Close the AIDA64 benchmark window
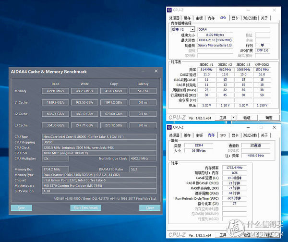The image size is (288, 242). click(x=156, y=71)
